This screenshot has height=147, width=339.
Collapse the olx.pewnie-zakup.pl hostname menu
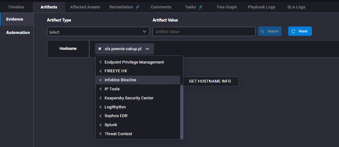[x=147, y=49]
